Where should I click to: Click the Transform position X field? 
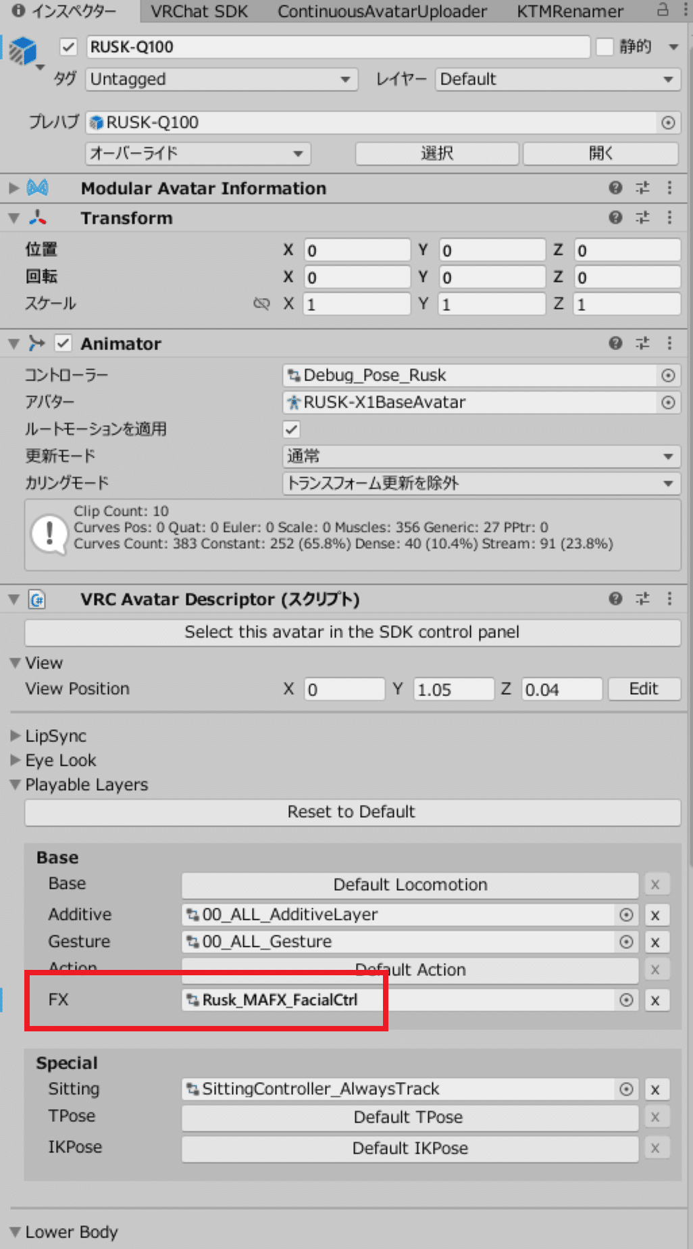[357, 250]
